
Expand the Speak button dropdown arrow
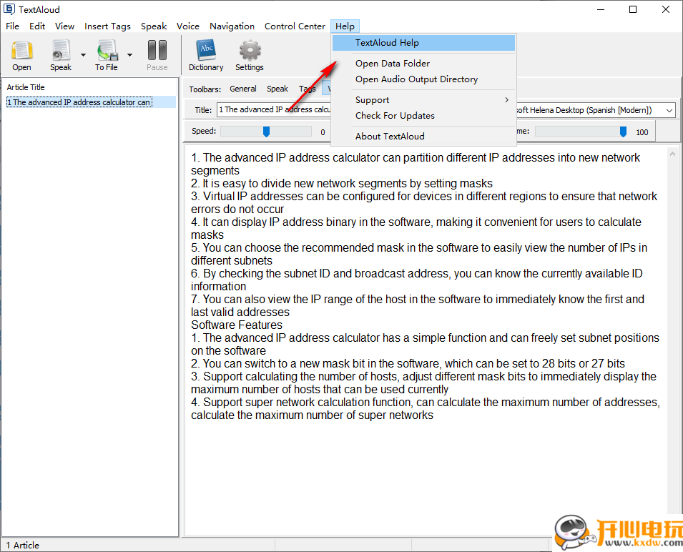(x=83, y=54)
